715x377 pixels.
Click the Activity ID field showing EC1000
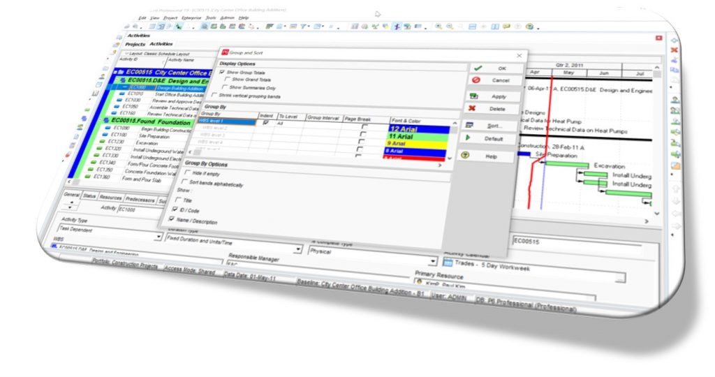(x=140, y=210)
